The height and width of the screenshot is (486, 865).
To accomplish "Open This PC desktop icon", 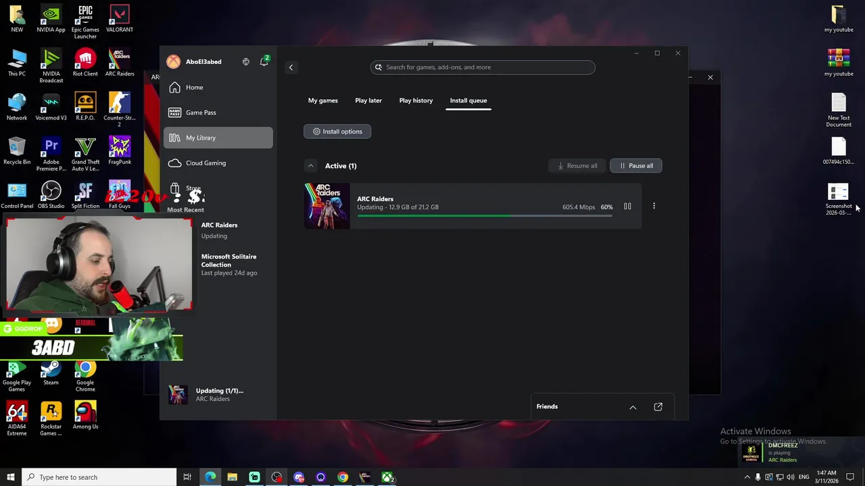I will click(x=17, y=63).
